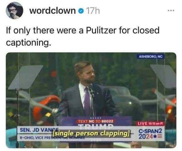Click the speaker's purple tie
The width and height of the screenshot is (182, 151).
tap(87, 101)
